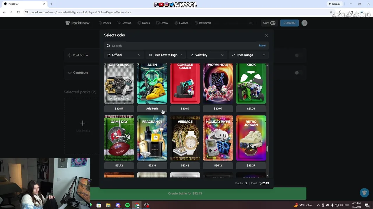Click Add Pack under Alien

[x=152, y=109]
